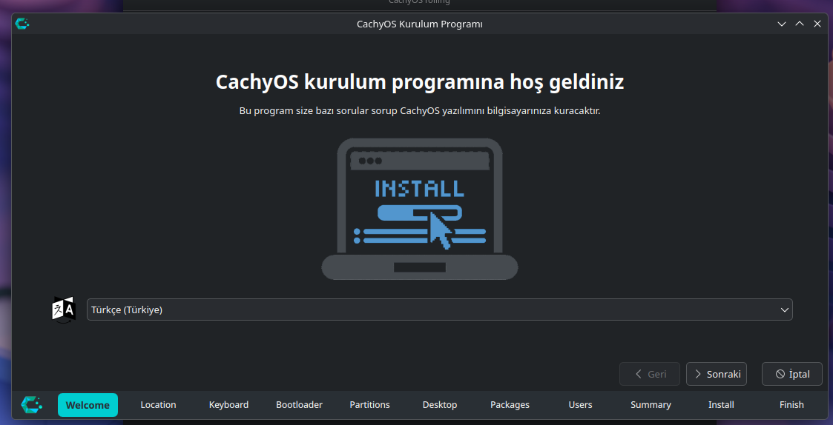Viewport: 833px width, 425px height.
Task: Click the CachyOS logo in title bar
Action: [22, 24]
